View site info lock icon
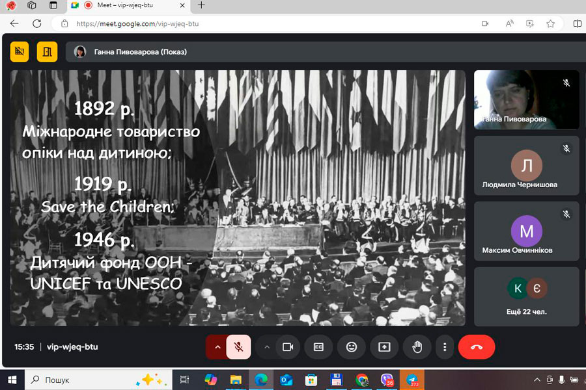586x390 pixels. (64, 23)
